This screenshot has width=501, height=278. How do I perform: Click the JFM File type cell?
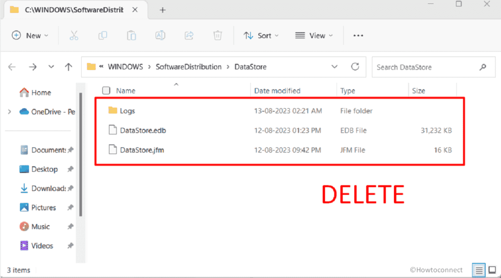click(x=352, y=150)
